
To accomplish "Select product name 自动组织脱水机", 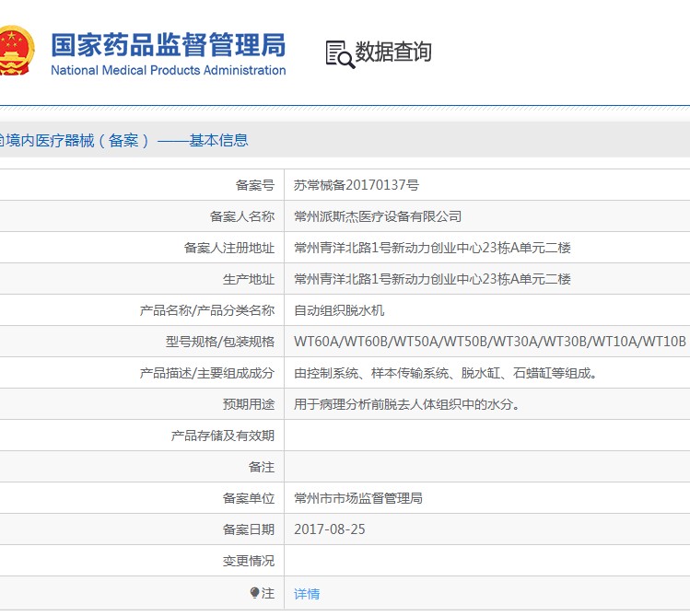I will coord(339,310).
